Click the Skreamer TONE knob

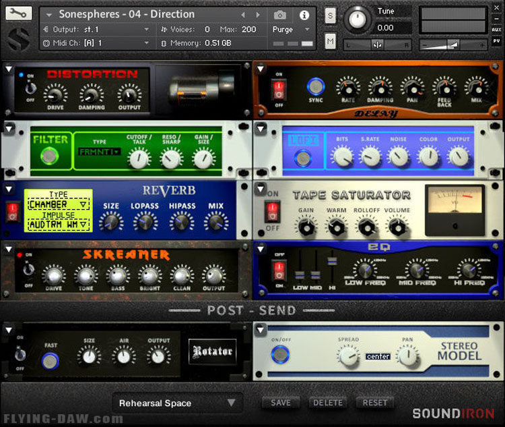click(86, 276)
